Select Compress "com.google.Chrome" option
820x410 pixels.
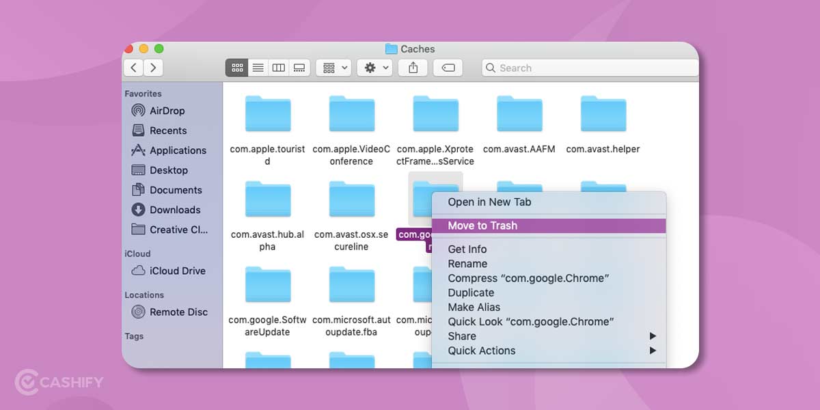pos(530,277)
